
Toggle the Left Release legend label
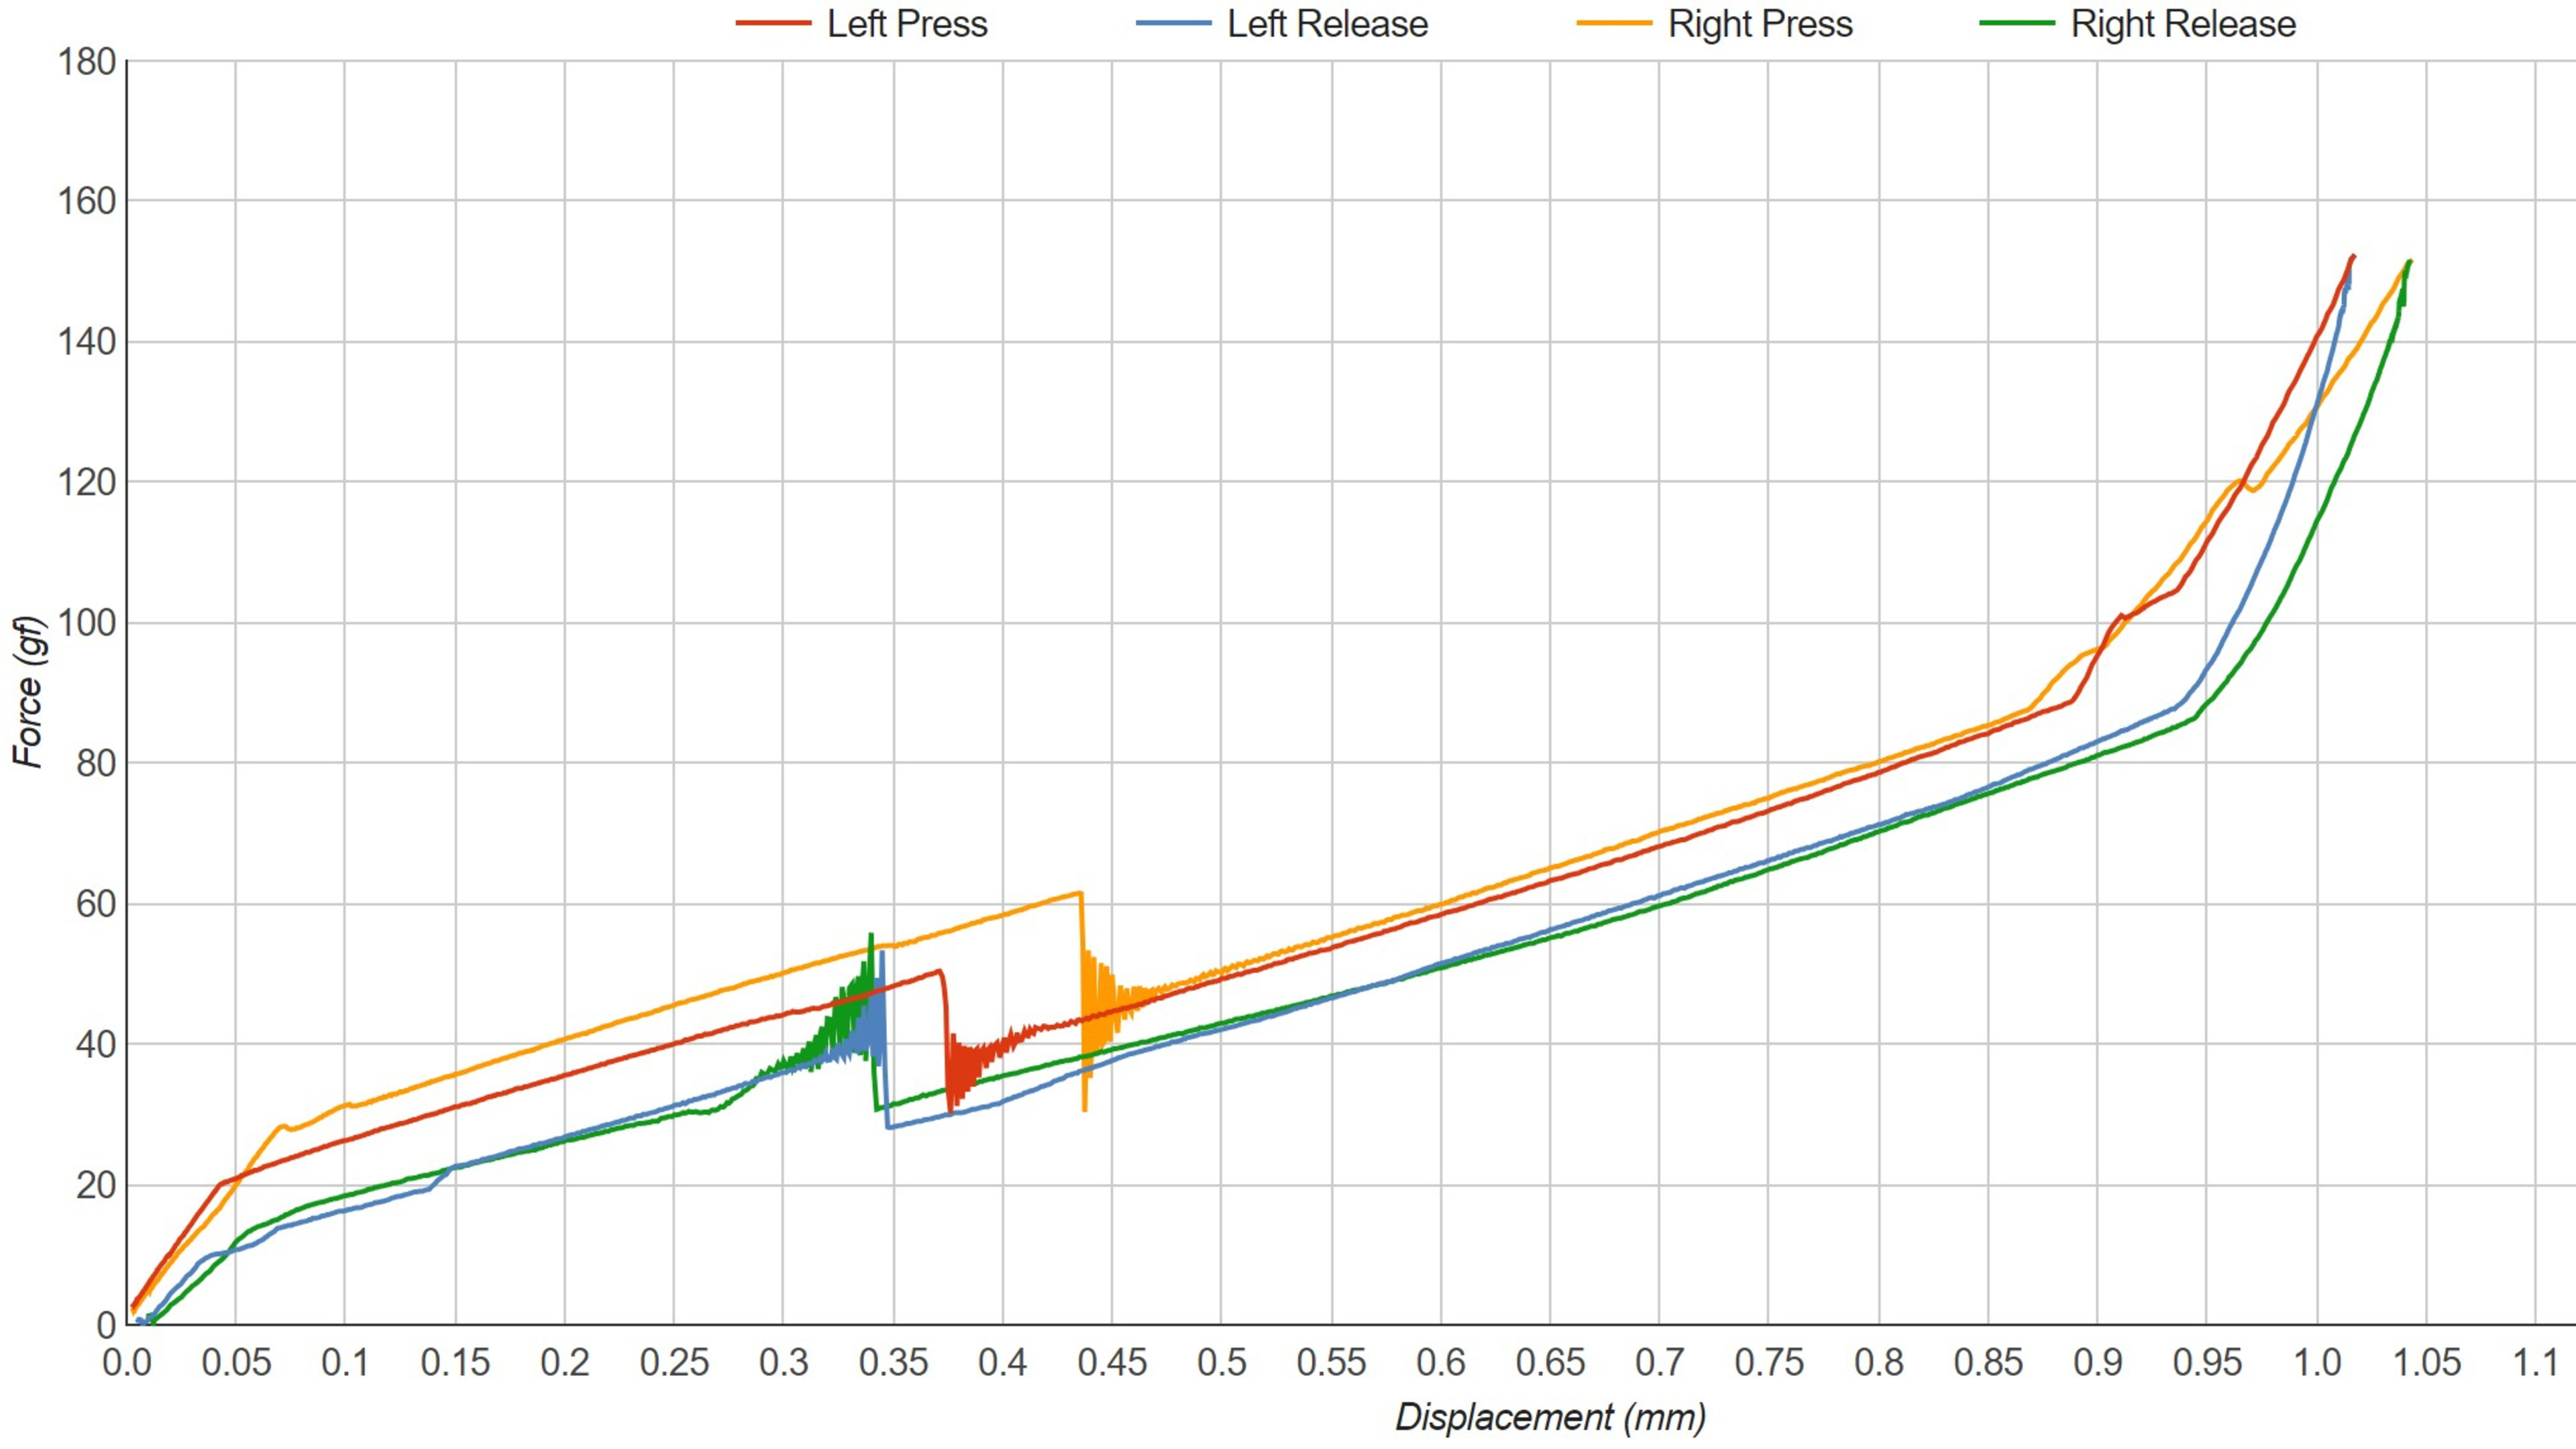pos(1327,24)
